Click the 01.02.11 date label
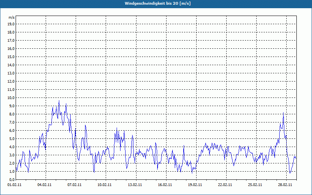312x195 pixels. coord(14,184)
